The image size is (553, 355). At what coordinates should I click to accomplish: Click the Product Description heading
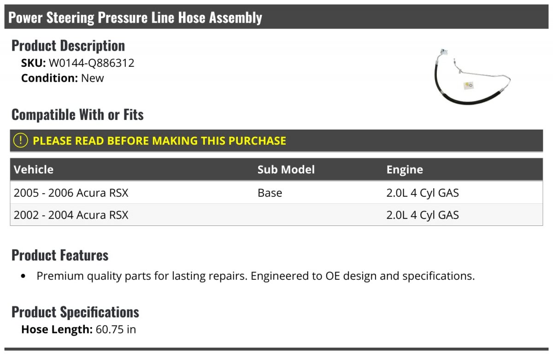[x=68, y=46]
